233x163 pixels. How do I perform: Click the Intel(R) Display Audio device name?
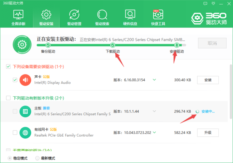point(52,83)
